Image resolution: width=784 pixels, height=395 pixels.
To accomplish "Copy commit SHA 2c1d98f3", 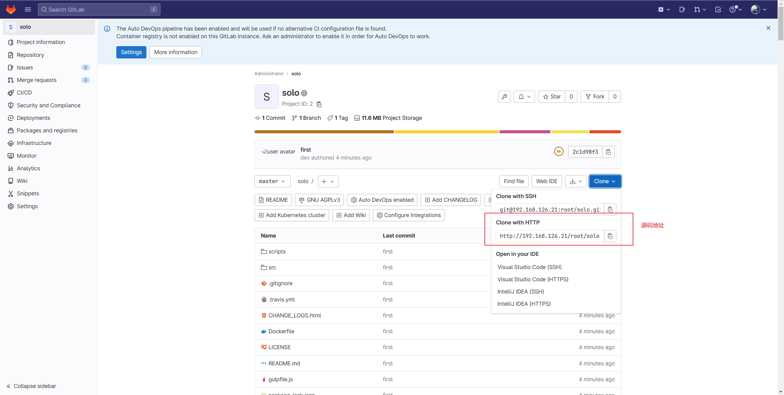I will tap(609, 152).
